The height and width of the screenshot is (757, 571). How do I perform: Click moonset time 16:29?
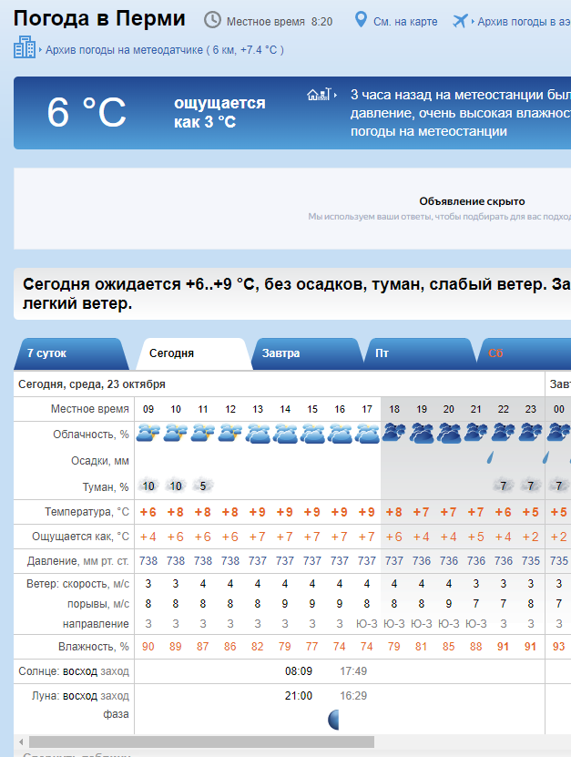(x=353, y=696)
